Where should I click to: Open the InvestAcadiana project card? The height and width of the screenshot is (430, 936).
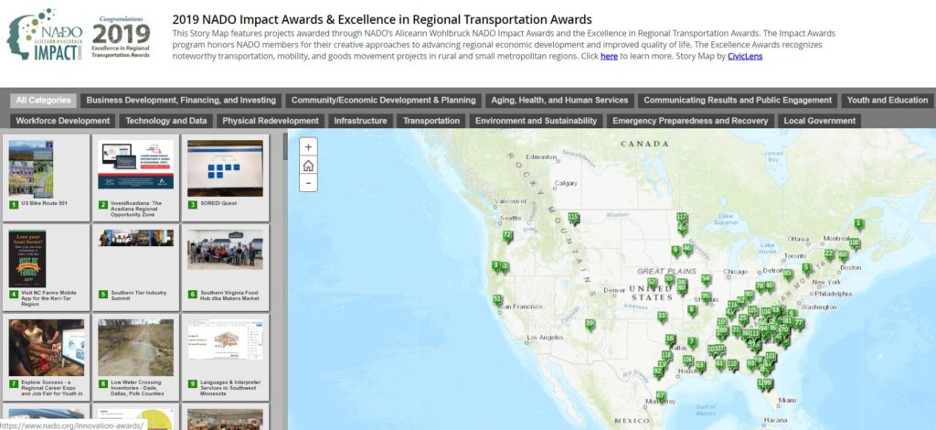pyautogui.click(x=135, y=177)
